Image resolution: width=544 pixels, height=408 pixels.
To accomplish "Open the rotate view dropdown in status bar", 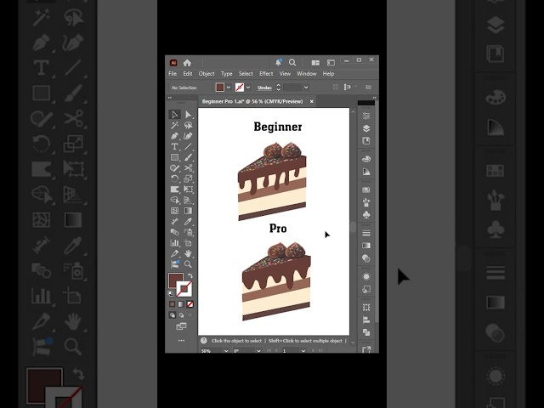I will (258, 351).
